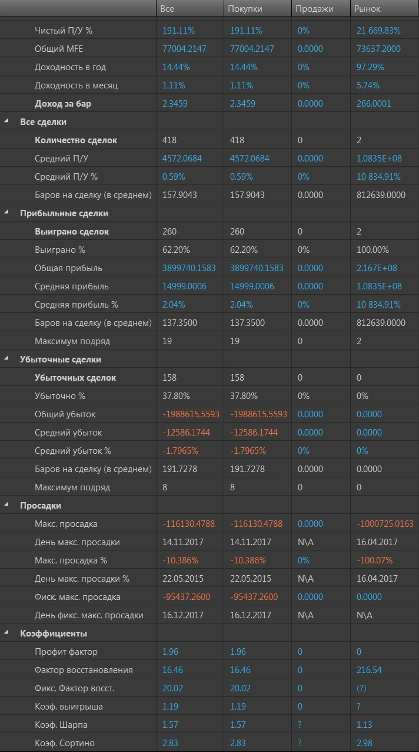Click the "Доходность в год" row label
The height and width of the screenshot is (752, 419).
tap(70, 67)
